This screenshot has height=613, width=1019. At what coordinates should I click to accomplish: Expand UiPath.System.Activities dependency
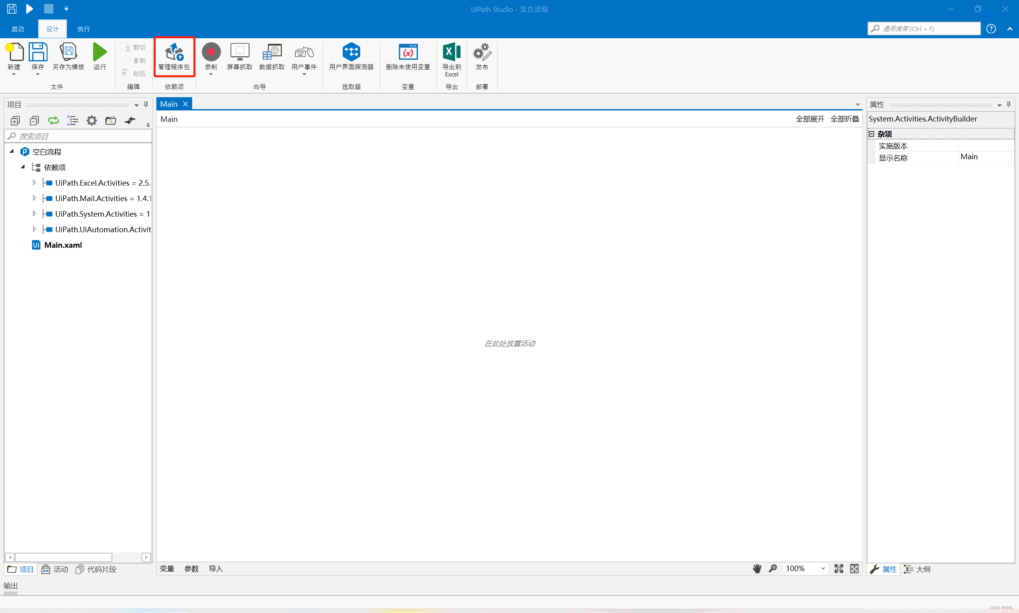pyautogui.click(x=34, y=213)
